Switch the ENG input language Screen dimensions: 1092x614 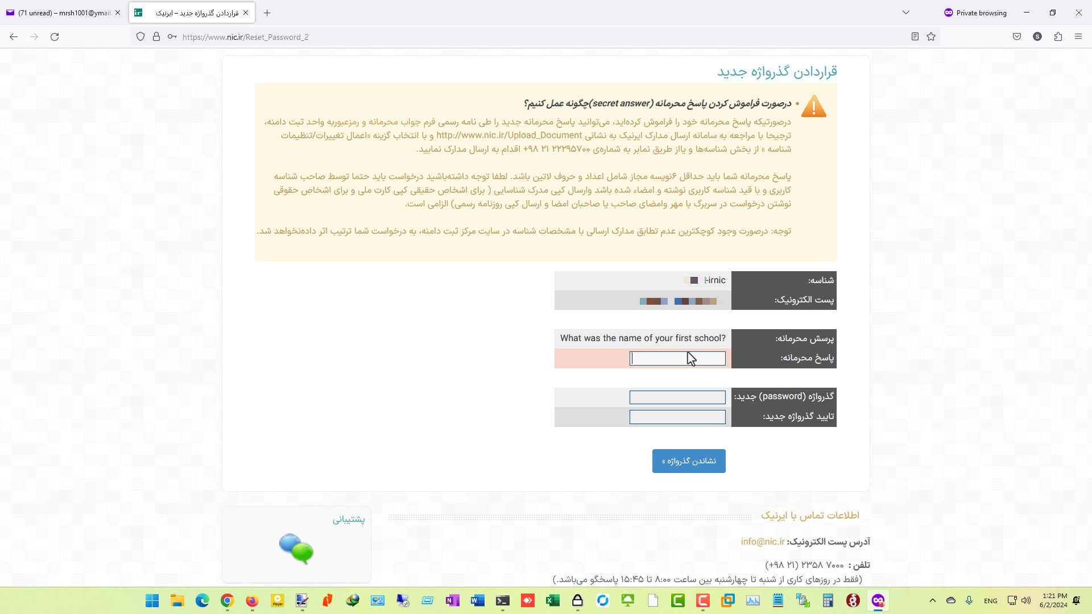(x=990, y=601)
